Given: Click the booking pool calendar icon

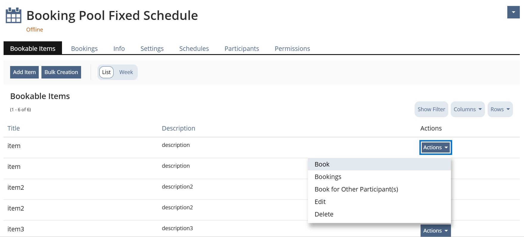Looking at the screenshot, I should click(13, 15).
